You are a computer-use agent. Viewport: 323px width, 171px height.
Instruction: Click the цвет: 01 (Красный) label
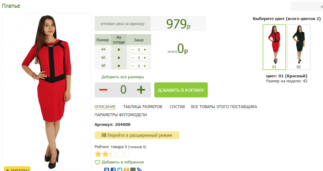(x=287, y=76)
